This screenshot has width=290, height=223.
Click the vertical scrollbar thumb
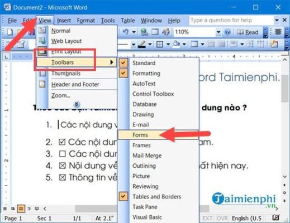tap(285, 89)
